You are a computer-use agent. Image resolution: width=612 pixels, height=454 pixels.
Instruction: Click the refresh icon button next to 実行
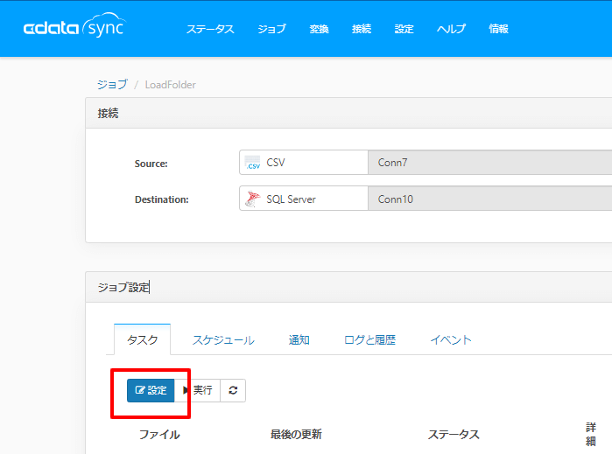click(x=233, y=390)
